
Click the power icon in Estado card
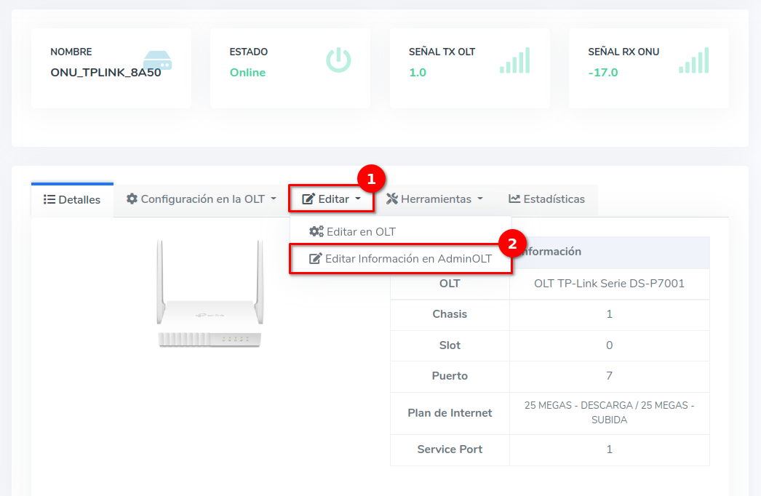(x=338, y=60)
